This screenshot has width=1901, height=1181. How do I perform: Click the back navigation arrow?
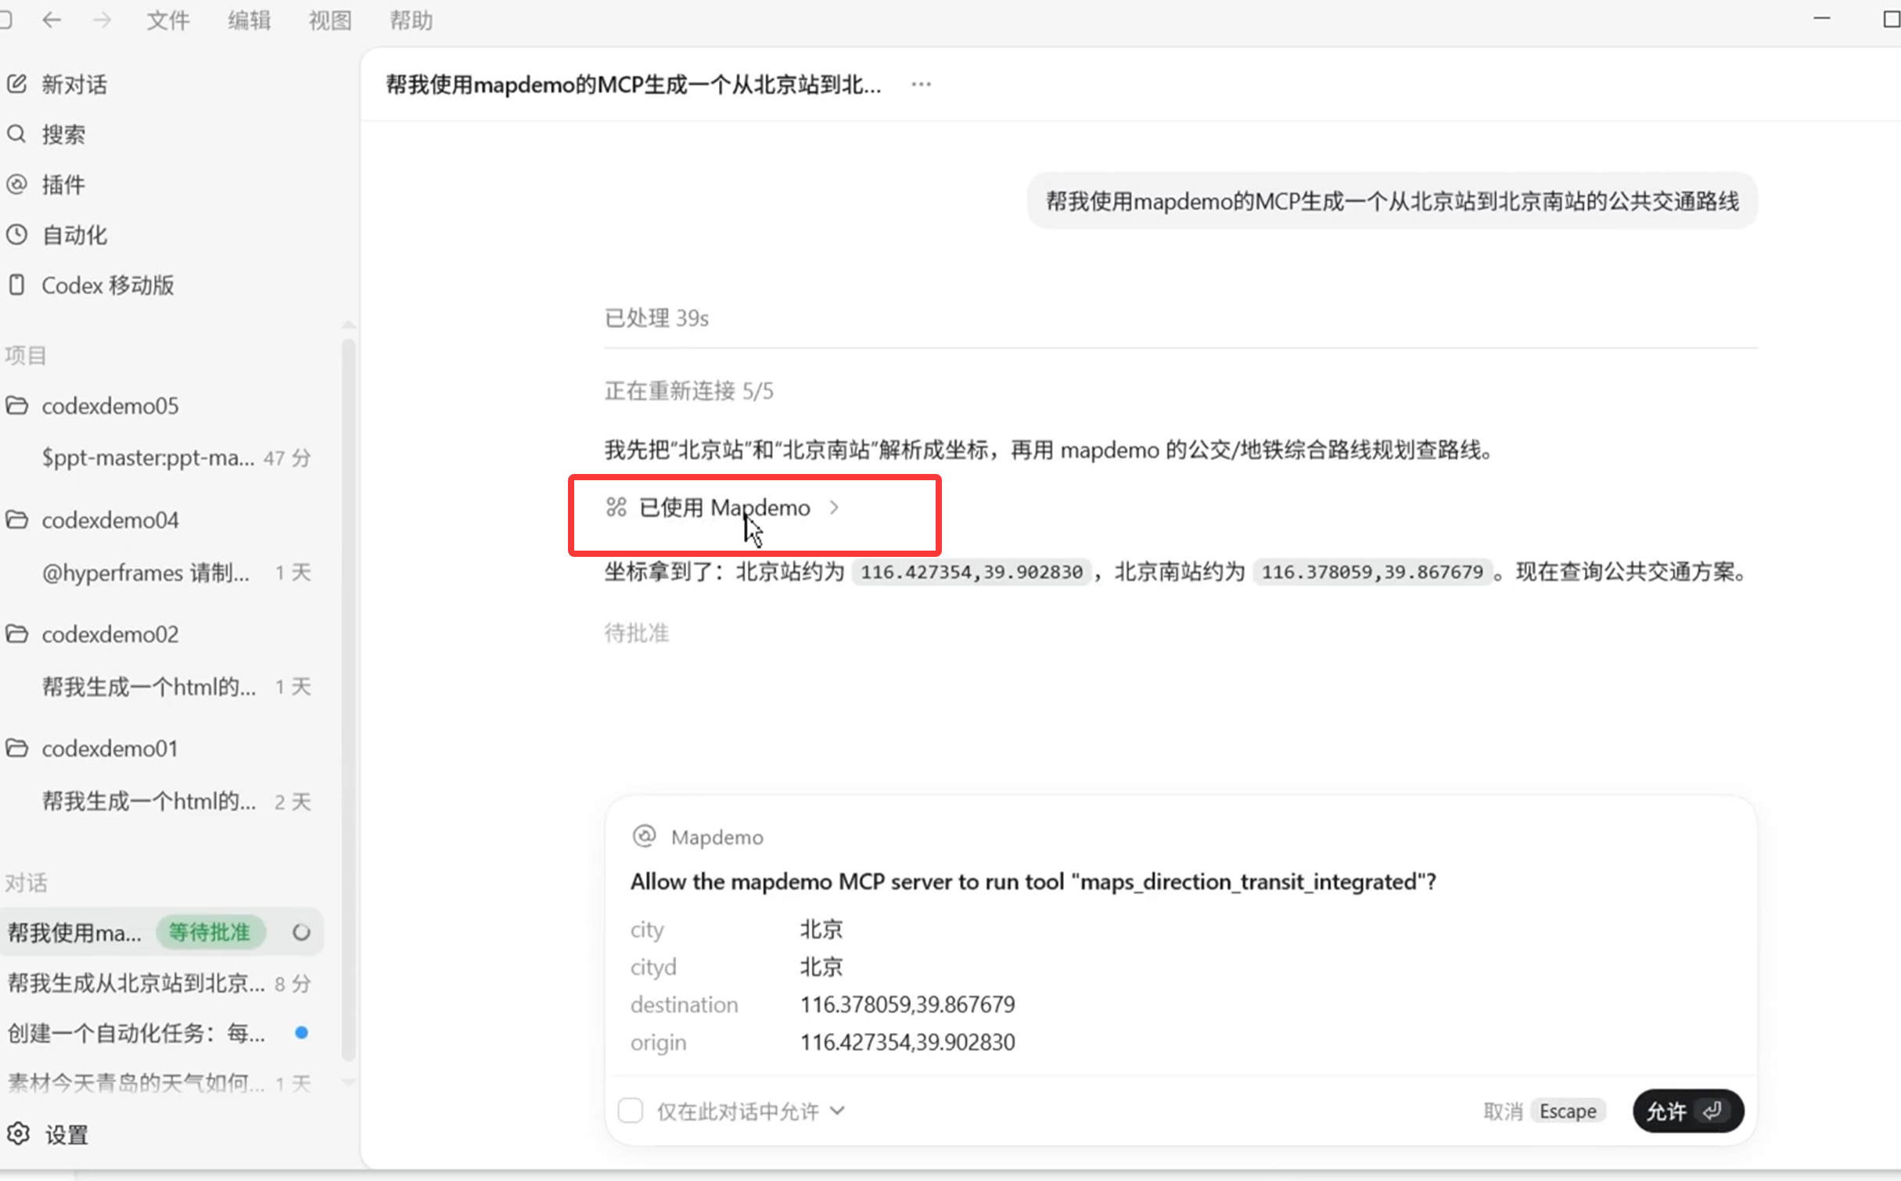coord(52,20)
